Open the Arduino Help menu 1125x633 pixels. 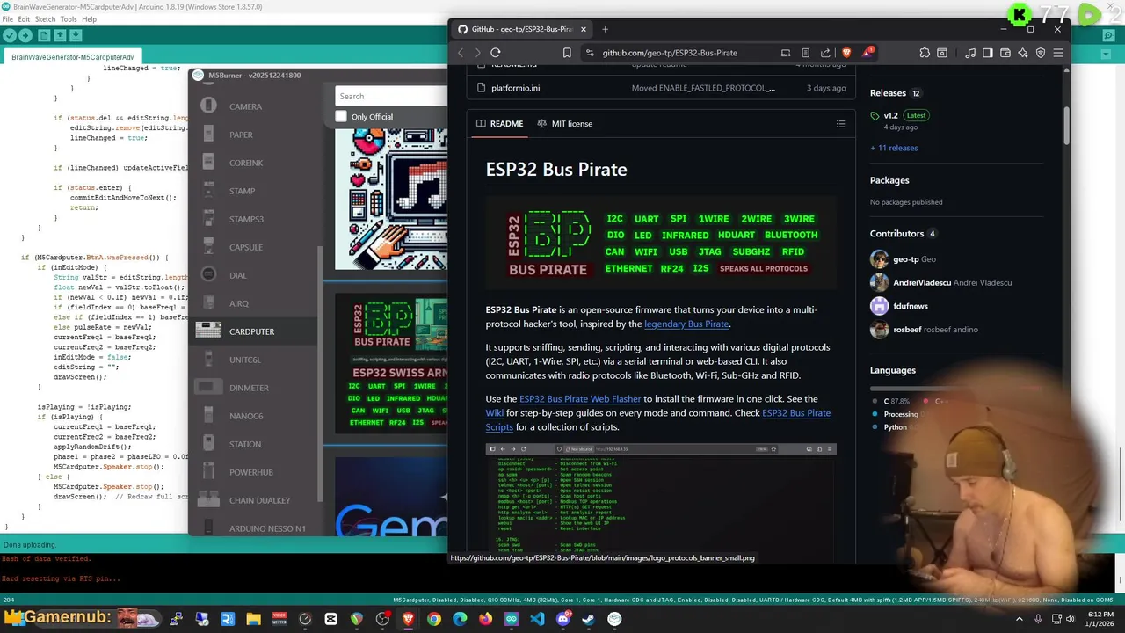(89, 19)
